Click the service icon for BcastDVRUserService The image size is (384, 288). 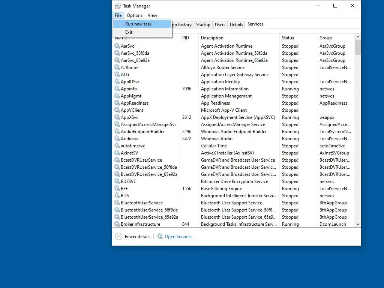coord(117,160)
